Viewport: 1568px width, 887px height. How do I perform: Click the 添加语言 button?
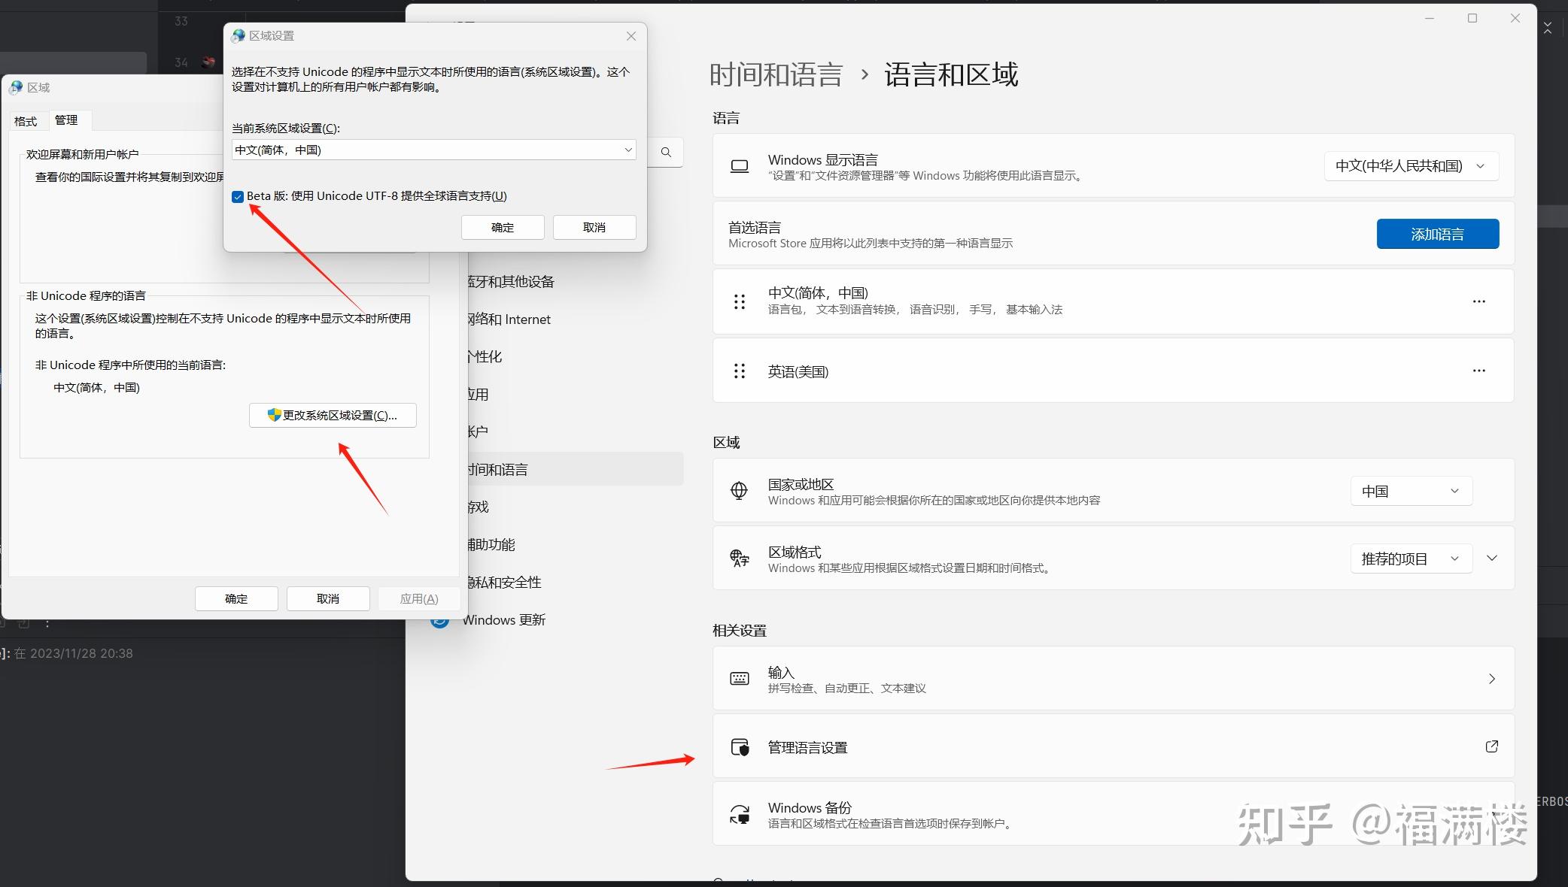pos(1438,234)
